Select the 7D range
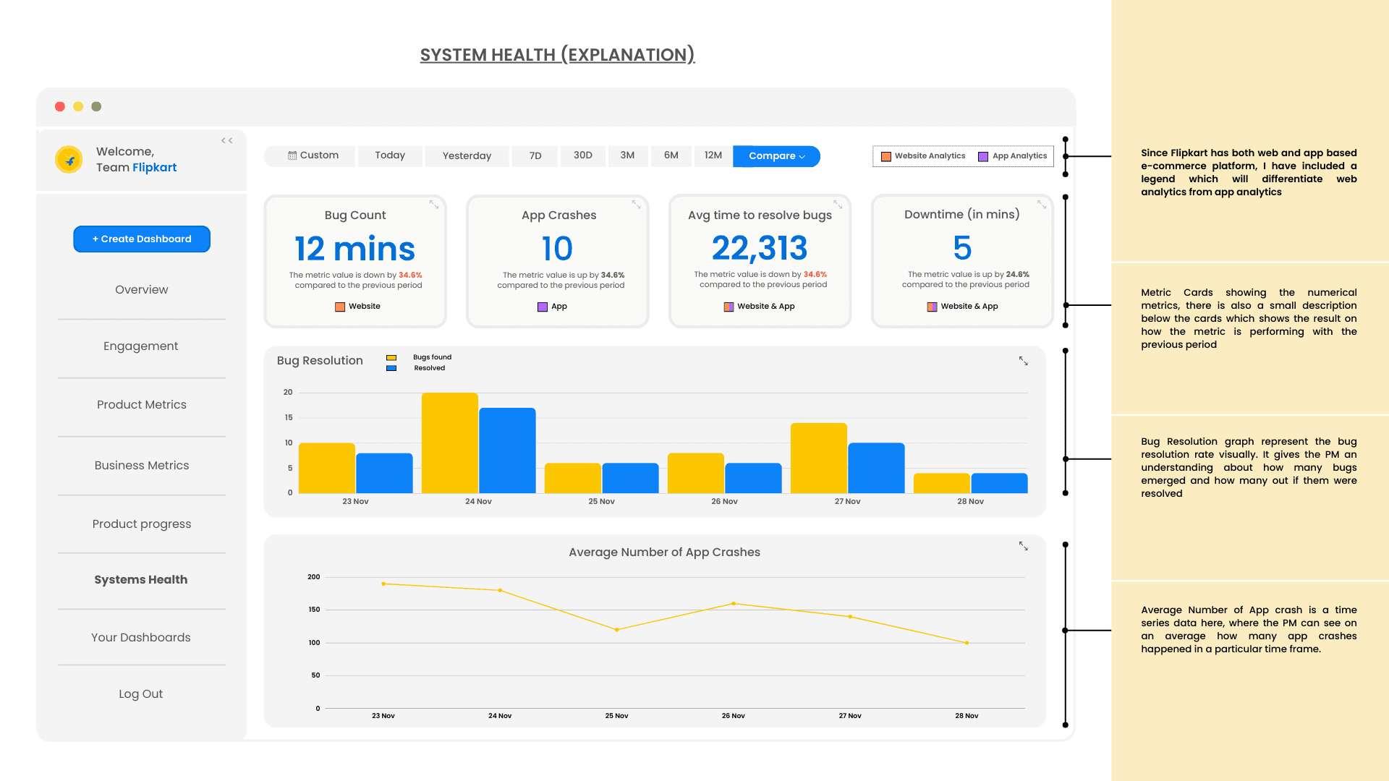 [x=535, y=156]
